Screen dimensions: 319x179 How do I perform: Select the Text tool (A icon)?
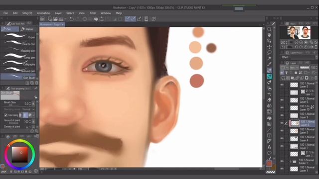point(269,147)
